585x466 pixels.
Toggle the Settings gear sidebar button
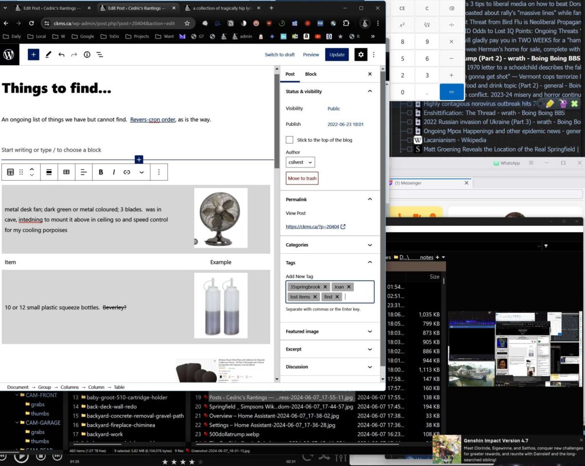coord(360,55)
